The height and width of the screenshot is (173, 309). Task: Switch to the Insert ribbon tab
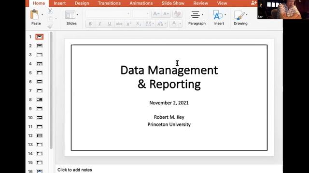pyautogui.click(x=60, y=3)
